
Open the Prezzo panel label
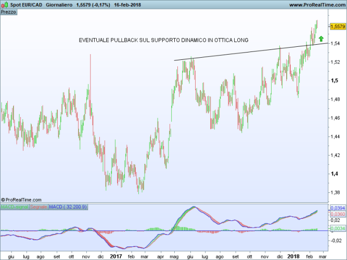tap(8, 12)
